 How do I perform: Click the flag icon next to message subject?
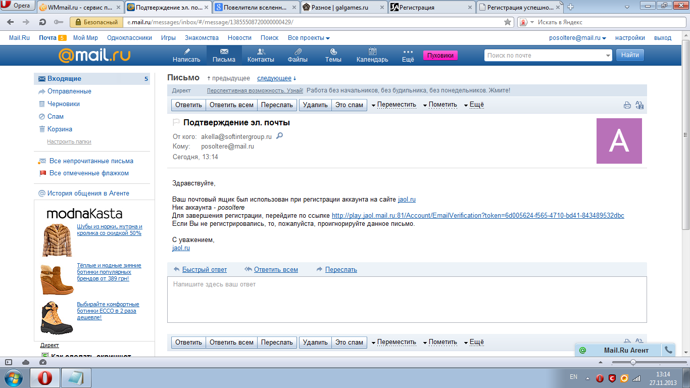(176, 122)
